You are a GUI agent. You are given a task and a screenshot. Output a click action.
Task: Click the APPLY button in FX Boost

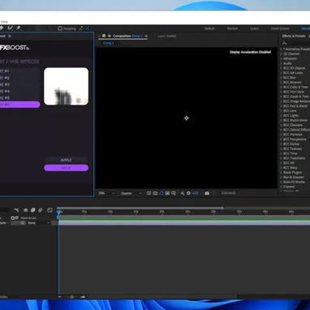click(x=66, y=160)
